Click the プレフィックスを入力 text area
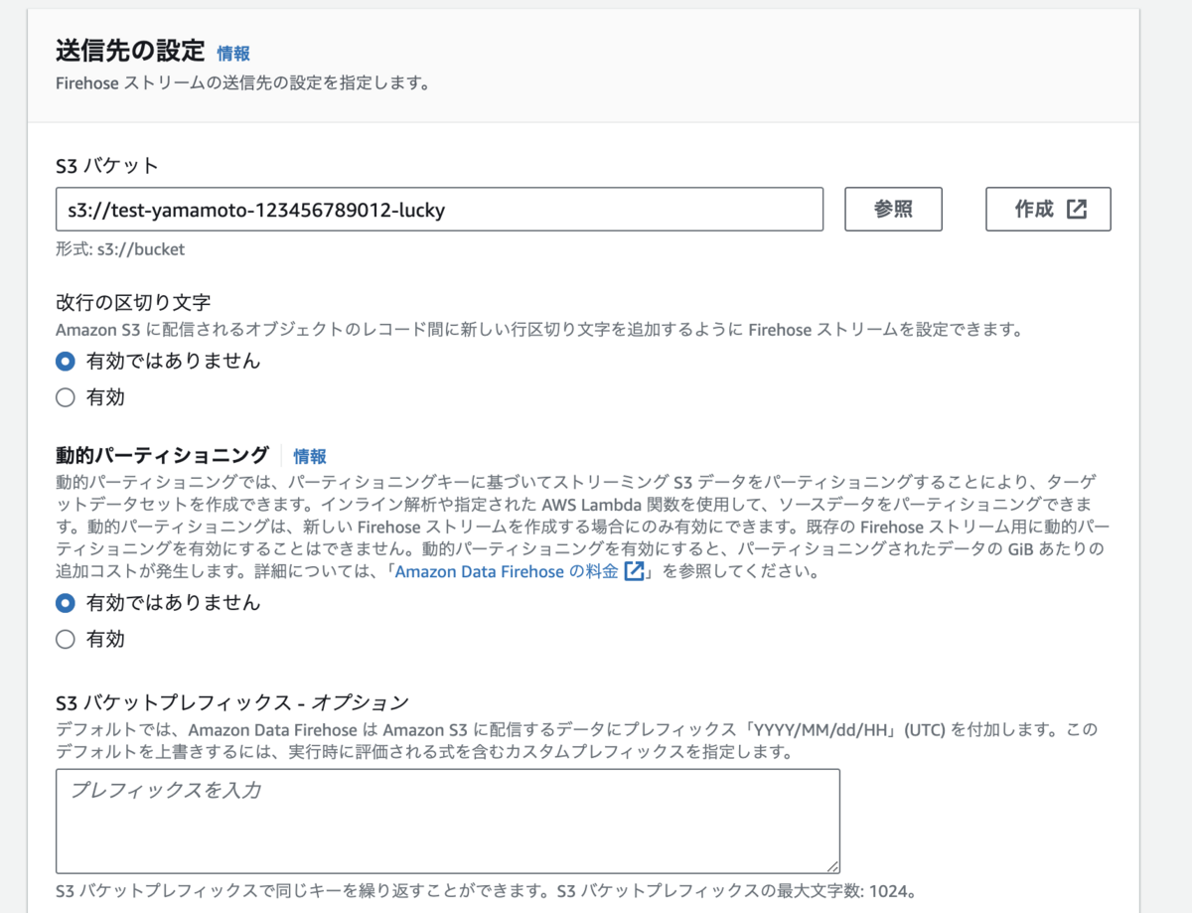 click(x=448, y=821)
